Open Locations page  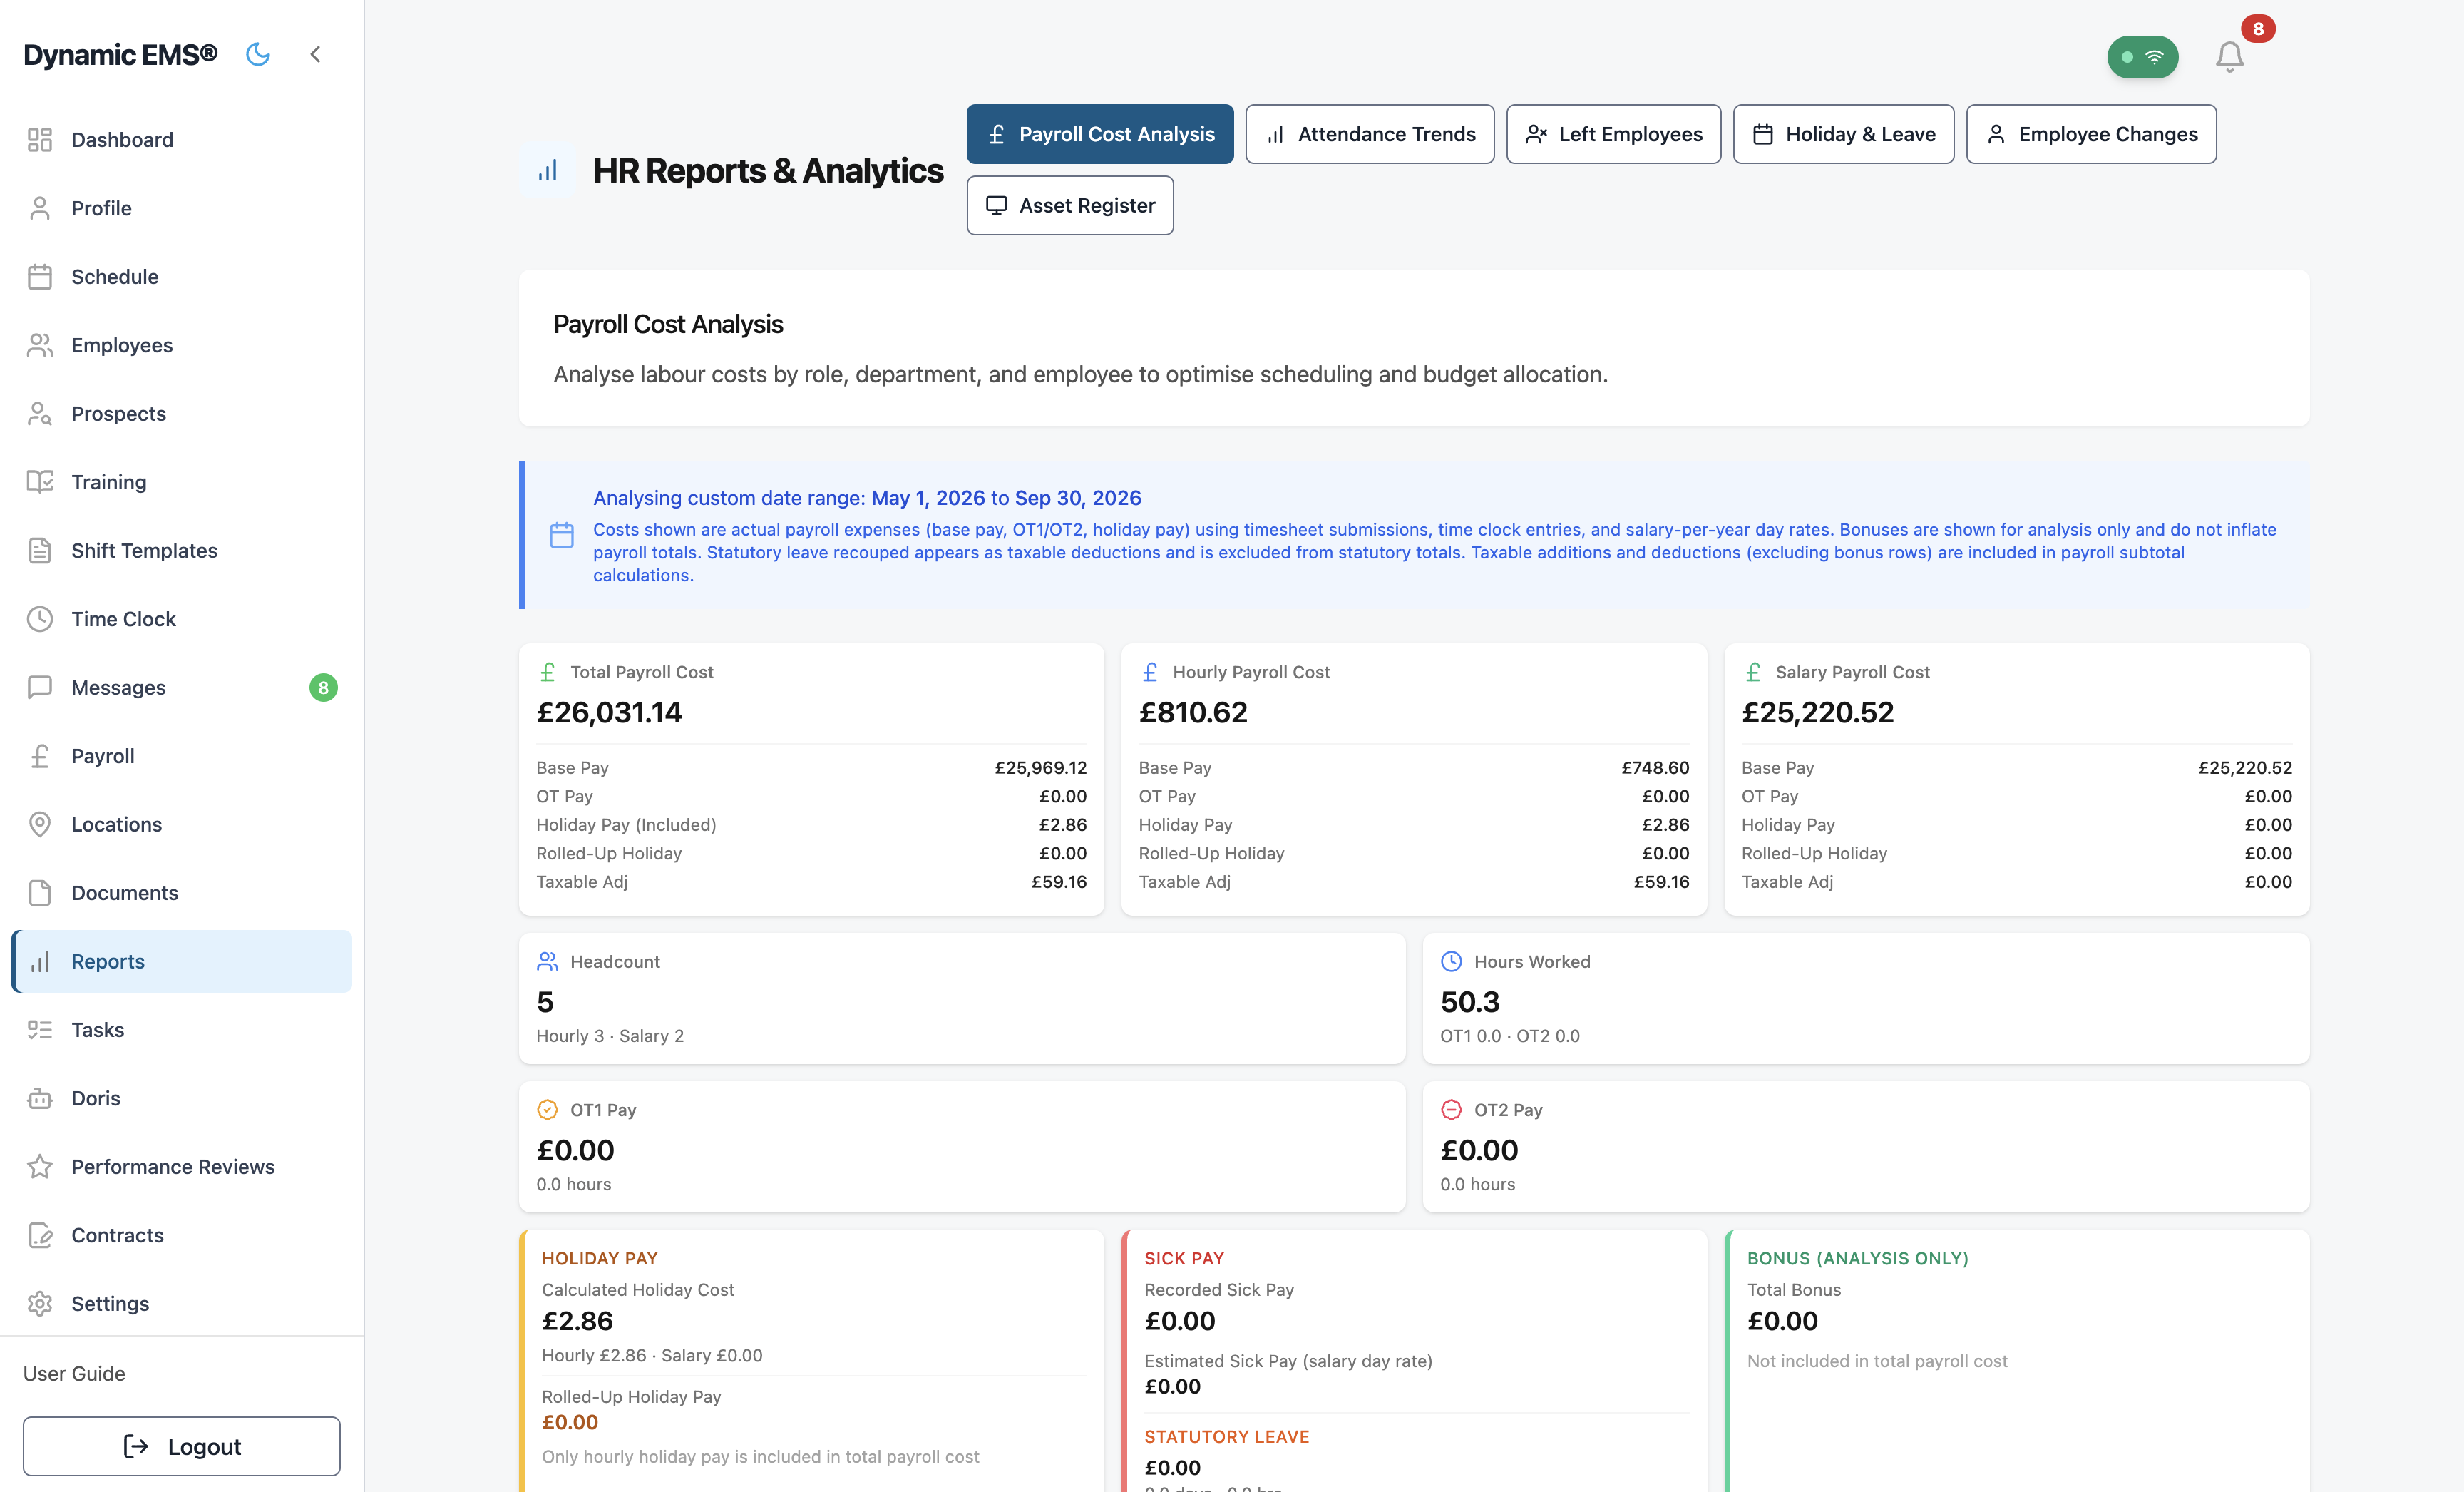[x=182, y=825]
